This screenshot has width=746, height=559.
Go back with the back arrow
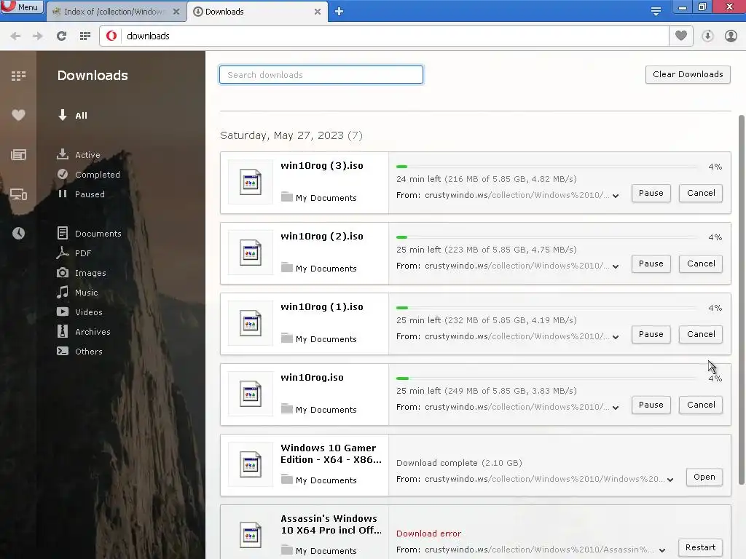pyautogui.click(x=15, y=36)
